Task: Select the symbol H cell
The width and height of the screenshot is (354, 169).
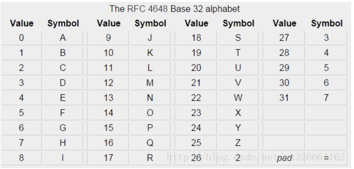Action: 63,143
